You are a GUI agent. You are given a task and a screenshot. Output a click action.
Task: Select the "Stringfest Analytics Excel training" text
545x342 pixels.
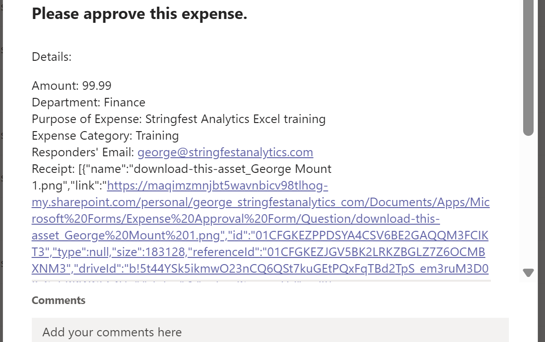235,119
